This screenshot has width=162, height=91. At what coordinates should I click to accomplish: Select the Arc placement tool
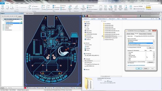coord(48,8)
